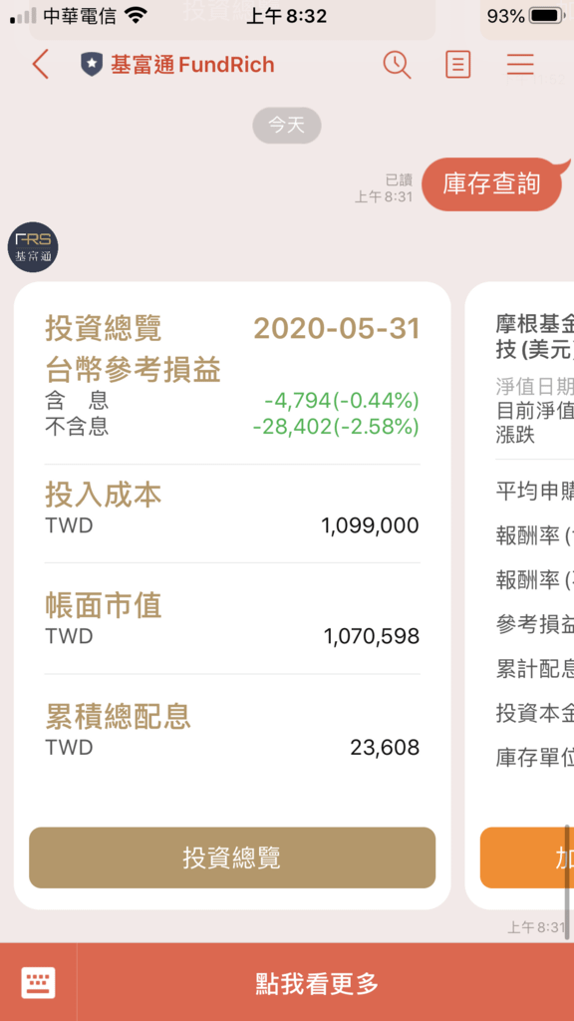Tap the Wi-Fi icon in status bar
This screenshot has height=1021, width=574.
click(x=136, y=16)
